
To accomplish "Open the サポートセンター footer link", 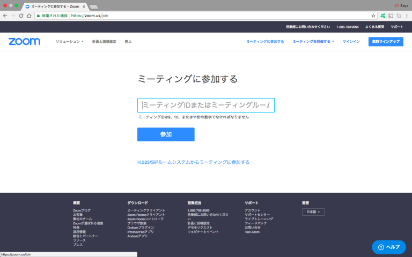I will [x=257, y=215].
